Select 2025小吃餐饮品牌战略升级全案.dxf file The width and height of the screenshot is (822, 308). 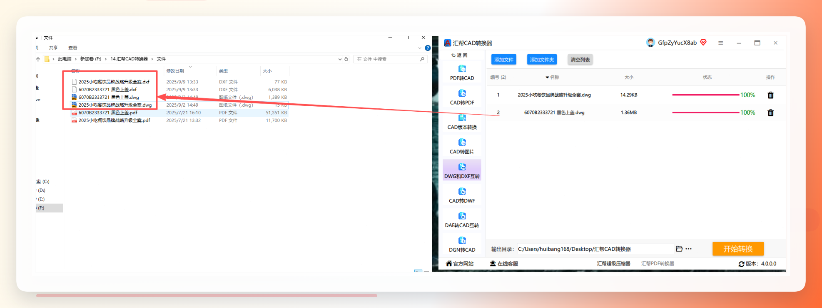pos(114,82)
